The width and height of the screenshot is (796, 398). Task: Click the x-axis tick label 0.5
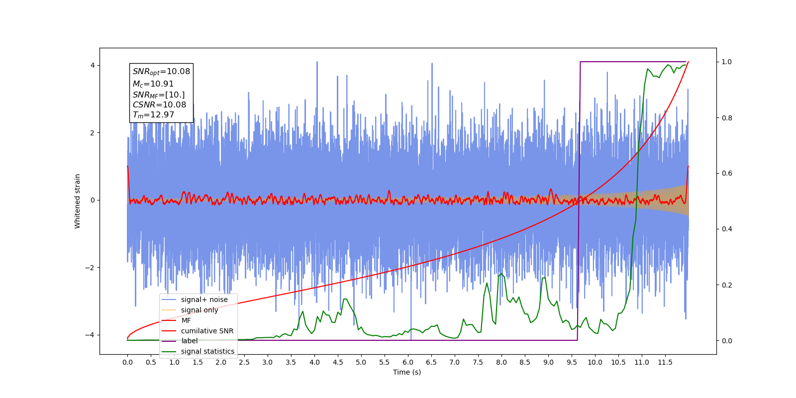coord(151,362)
